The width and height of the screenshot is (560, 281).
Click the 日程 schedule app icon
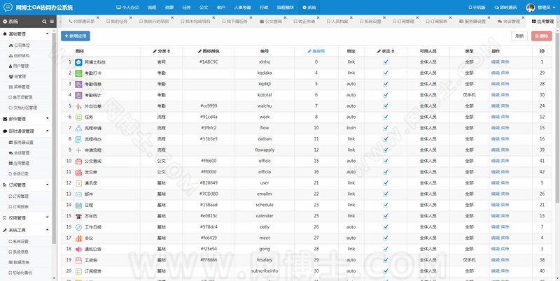[x=78, y=205]
